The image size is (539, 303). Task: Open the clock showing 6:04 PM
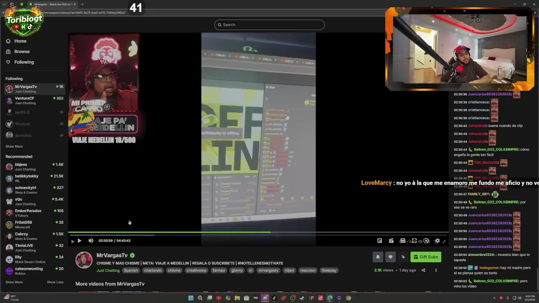click(x=529, y=298)
